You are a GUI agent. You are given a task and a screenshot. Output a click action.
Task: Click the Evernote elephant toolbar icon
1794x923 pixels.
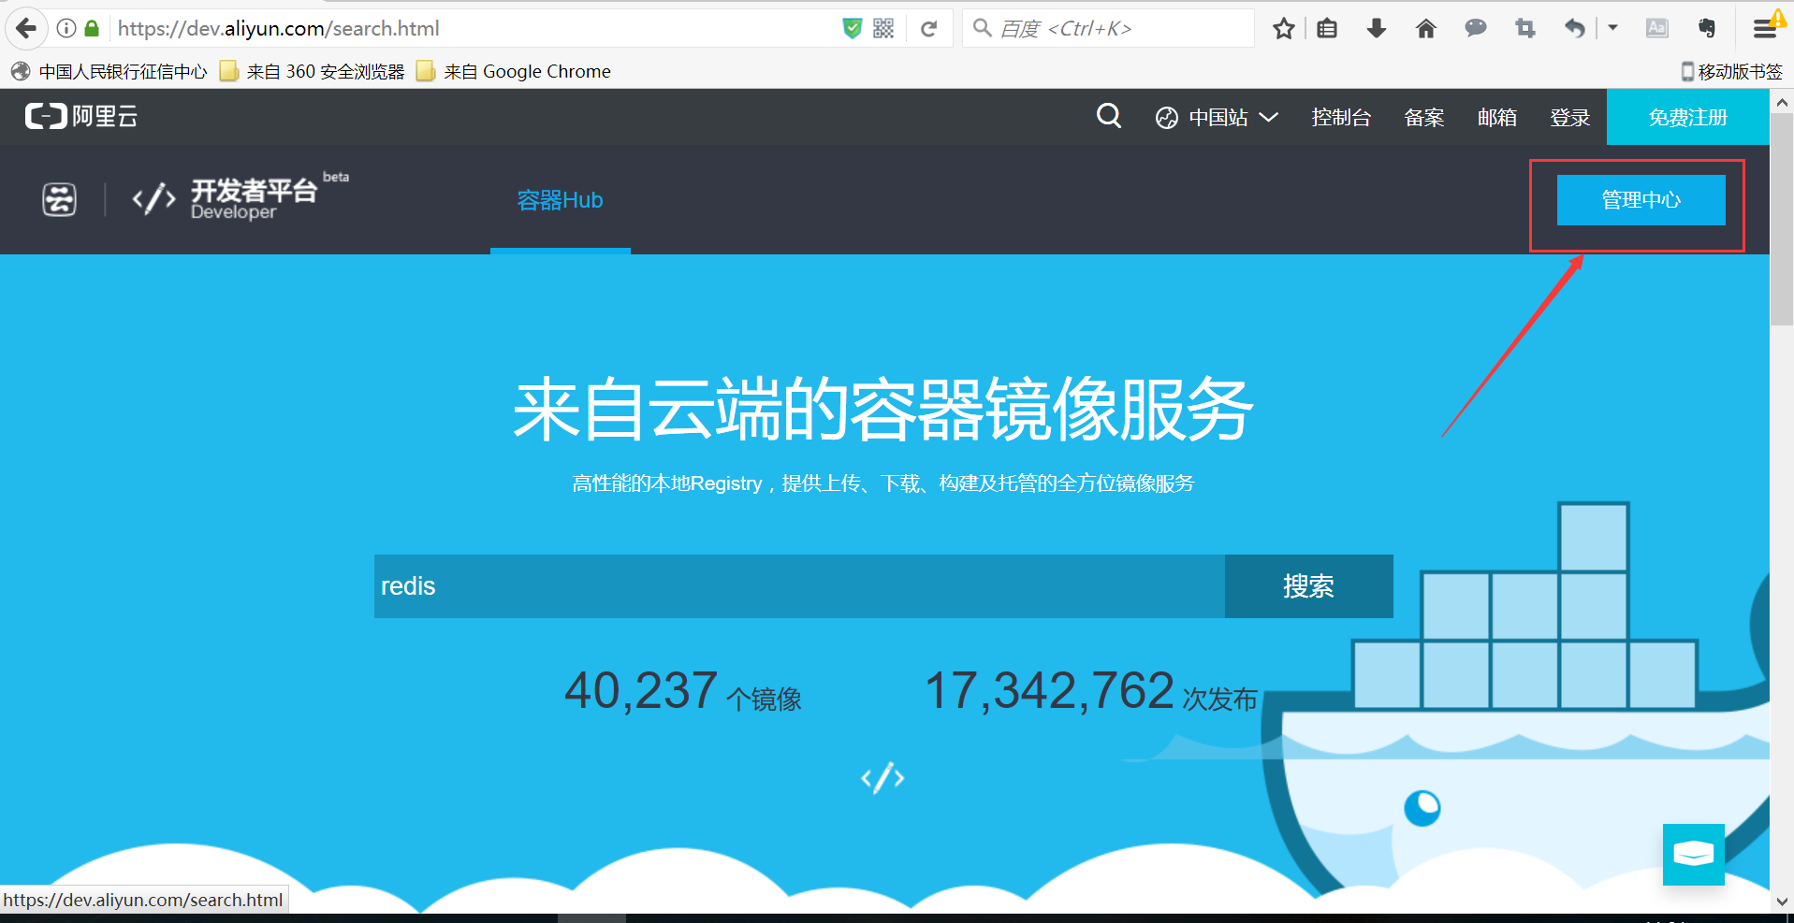point(1707,28)
